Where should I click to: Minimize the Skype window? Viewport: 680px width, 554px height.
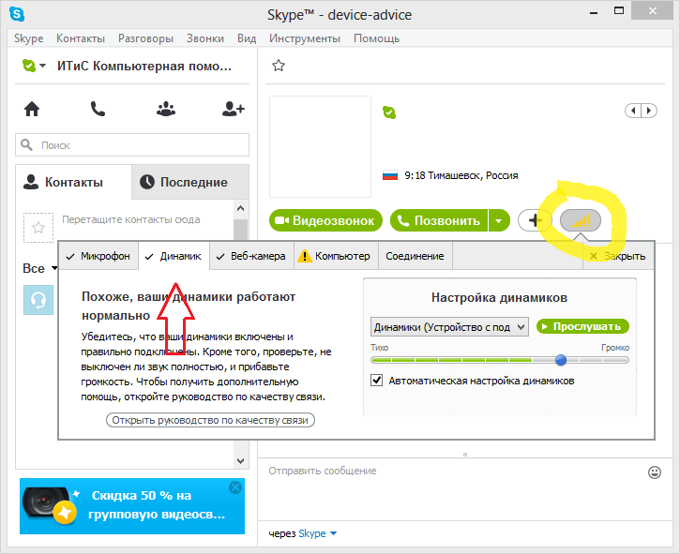click(x=594, y=11)
